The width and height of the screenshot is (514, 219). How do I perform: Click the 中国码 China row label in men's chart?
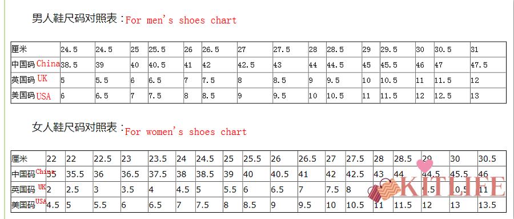[36, 65]
